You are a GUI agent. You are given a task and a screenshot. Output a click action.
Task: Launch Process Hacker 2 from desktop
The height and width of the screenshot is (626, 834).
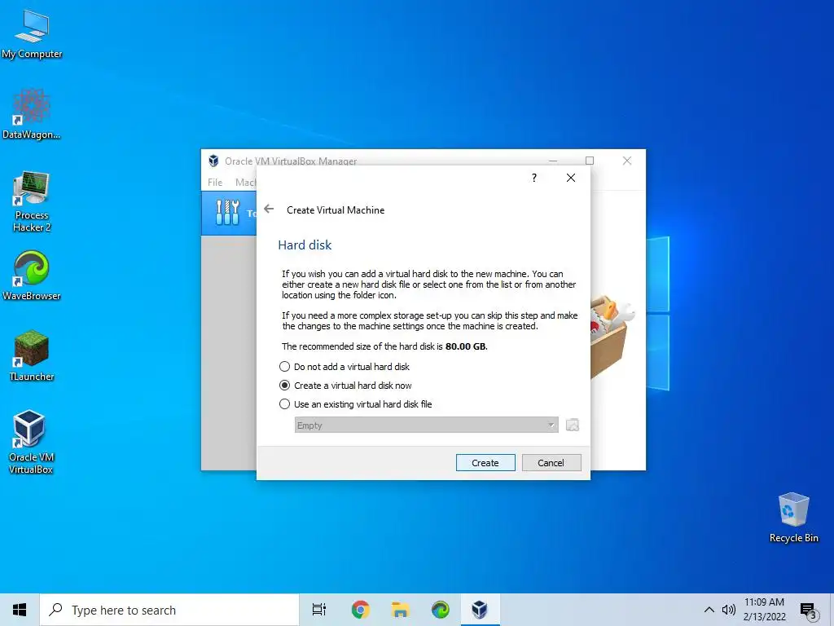click(32, 202)
